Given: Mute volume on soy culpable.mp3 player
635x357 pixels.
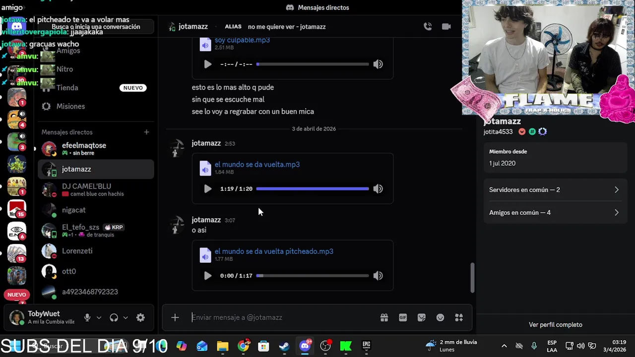Looking at the screenshot, I should pyautogui.click(x=378, y=64).
